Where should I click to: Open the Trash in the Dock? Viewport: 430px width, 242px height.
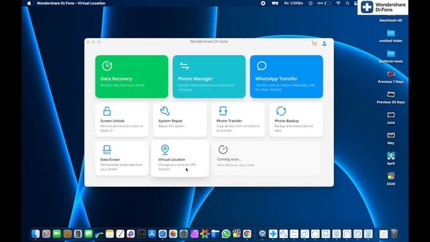click(x=394, y=234)
